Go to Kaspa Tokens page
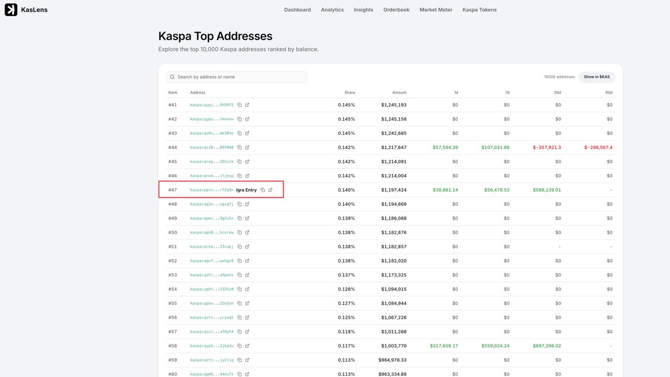 pyautogui.click(x=480, y=9)
